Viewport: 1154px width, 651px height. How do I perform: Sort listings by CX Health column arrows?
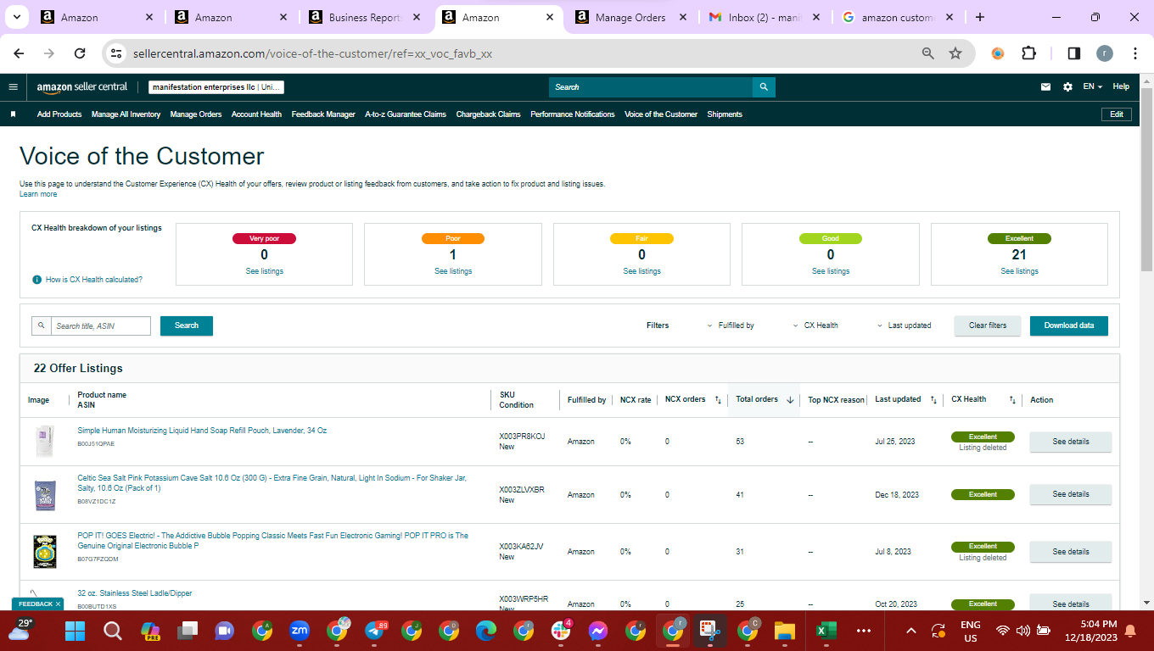point(1012,400)
